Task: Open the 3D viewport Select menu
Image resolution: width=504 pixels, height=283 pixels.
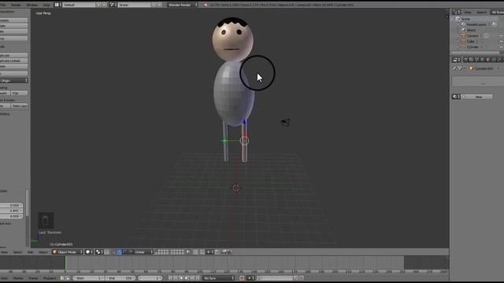Action: 17,252
